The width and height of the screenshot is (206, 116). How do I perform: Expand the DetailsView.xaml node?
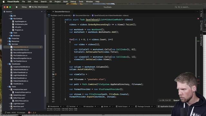tap(9, 95)
